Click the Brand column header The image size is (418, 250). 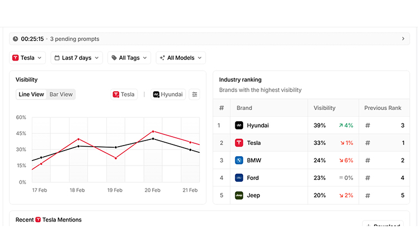coord(244,108)
